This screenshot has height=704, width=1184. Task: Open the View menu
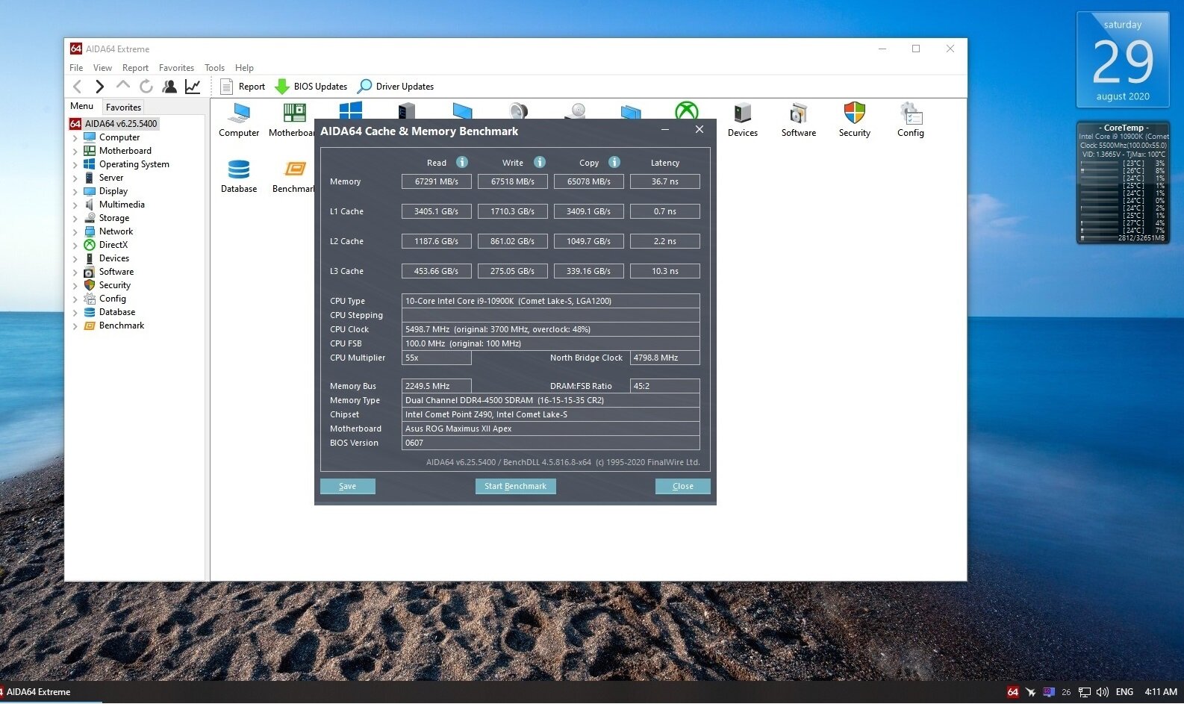click(x=102, y=68)
